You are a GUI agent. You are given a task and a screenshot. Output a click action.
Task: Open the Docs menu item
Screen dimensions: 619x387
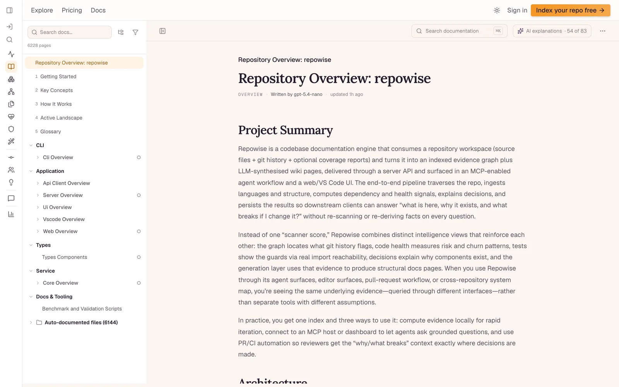tap(98, 10)
